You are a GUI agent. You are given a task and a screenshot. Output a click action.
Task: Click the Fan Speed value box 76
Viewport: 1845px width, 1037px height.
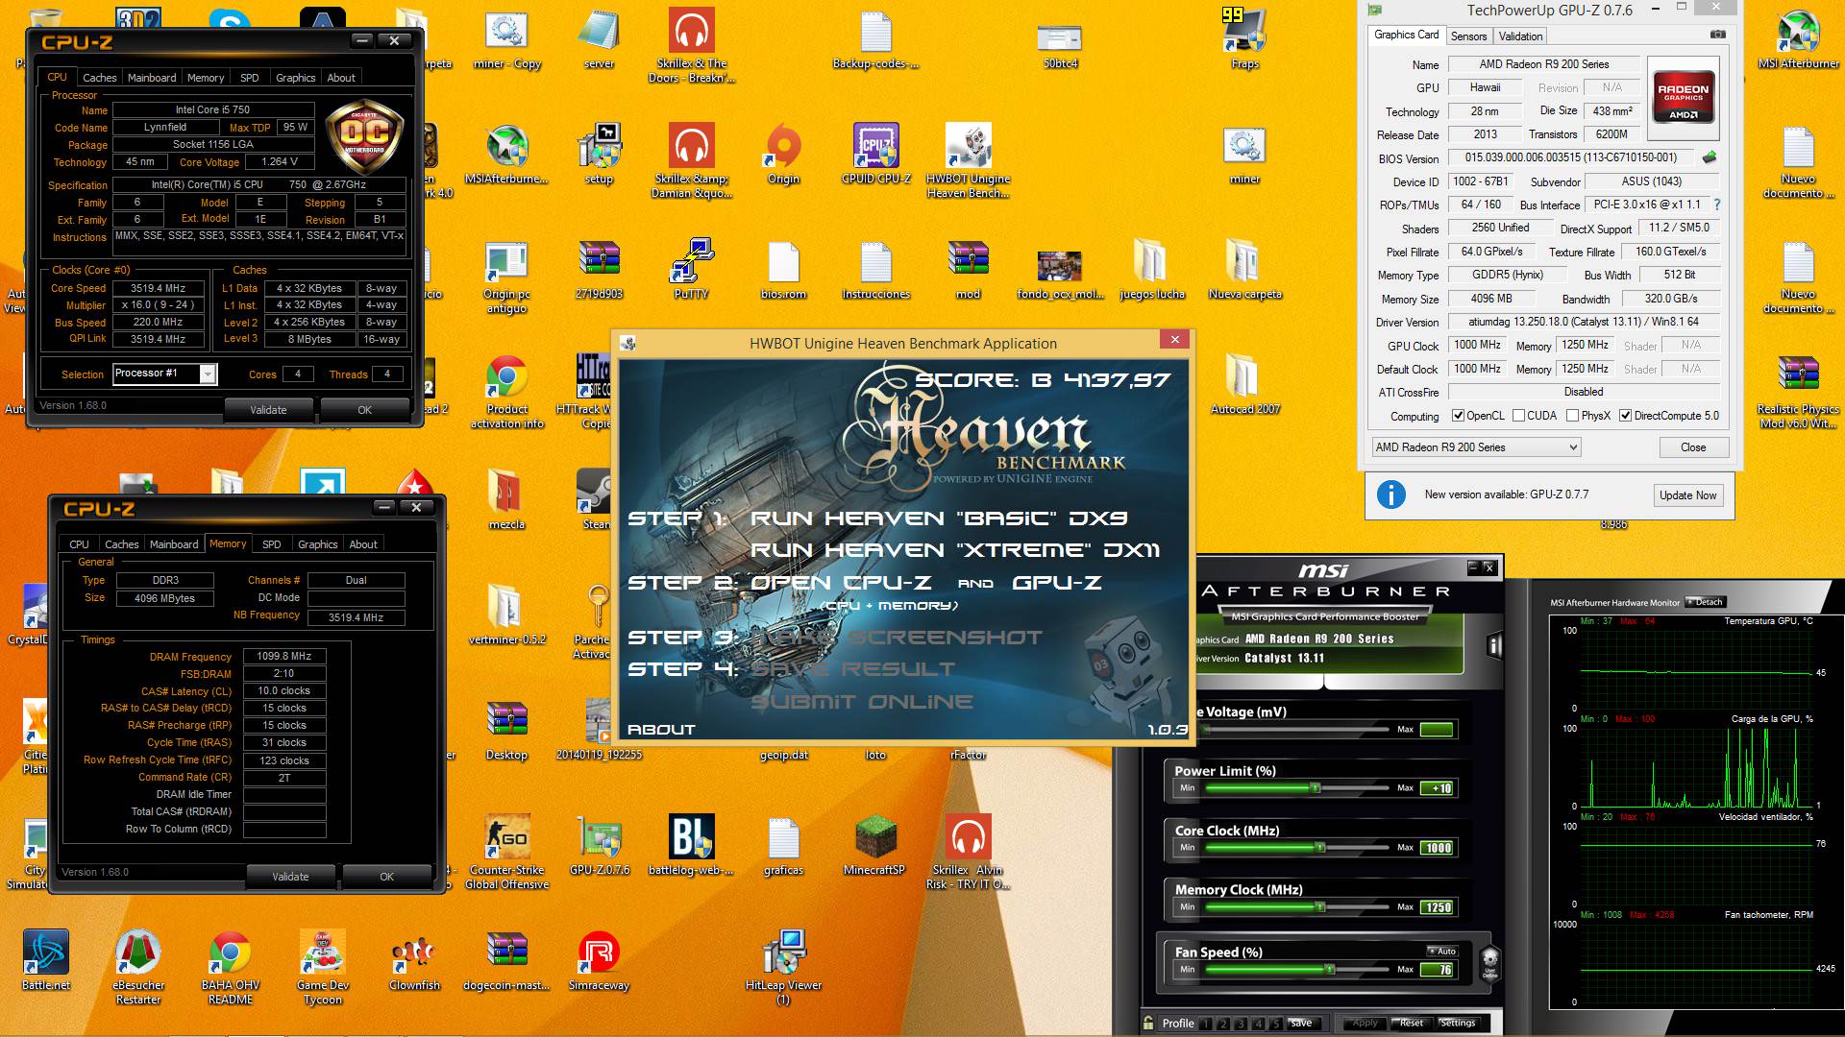[x=1439, y=970]
